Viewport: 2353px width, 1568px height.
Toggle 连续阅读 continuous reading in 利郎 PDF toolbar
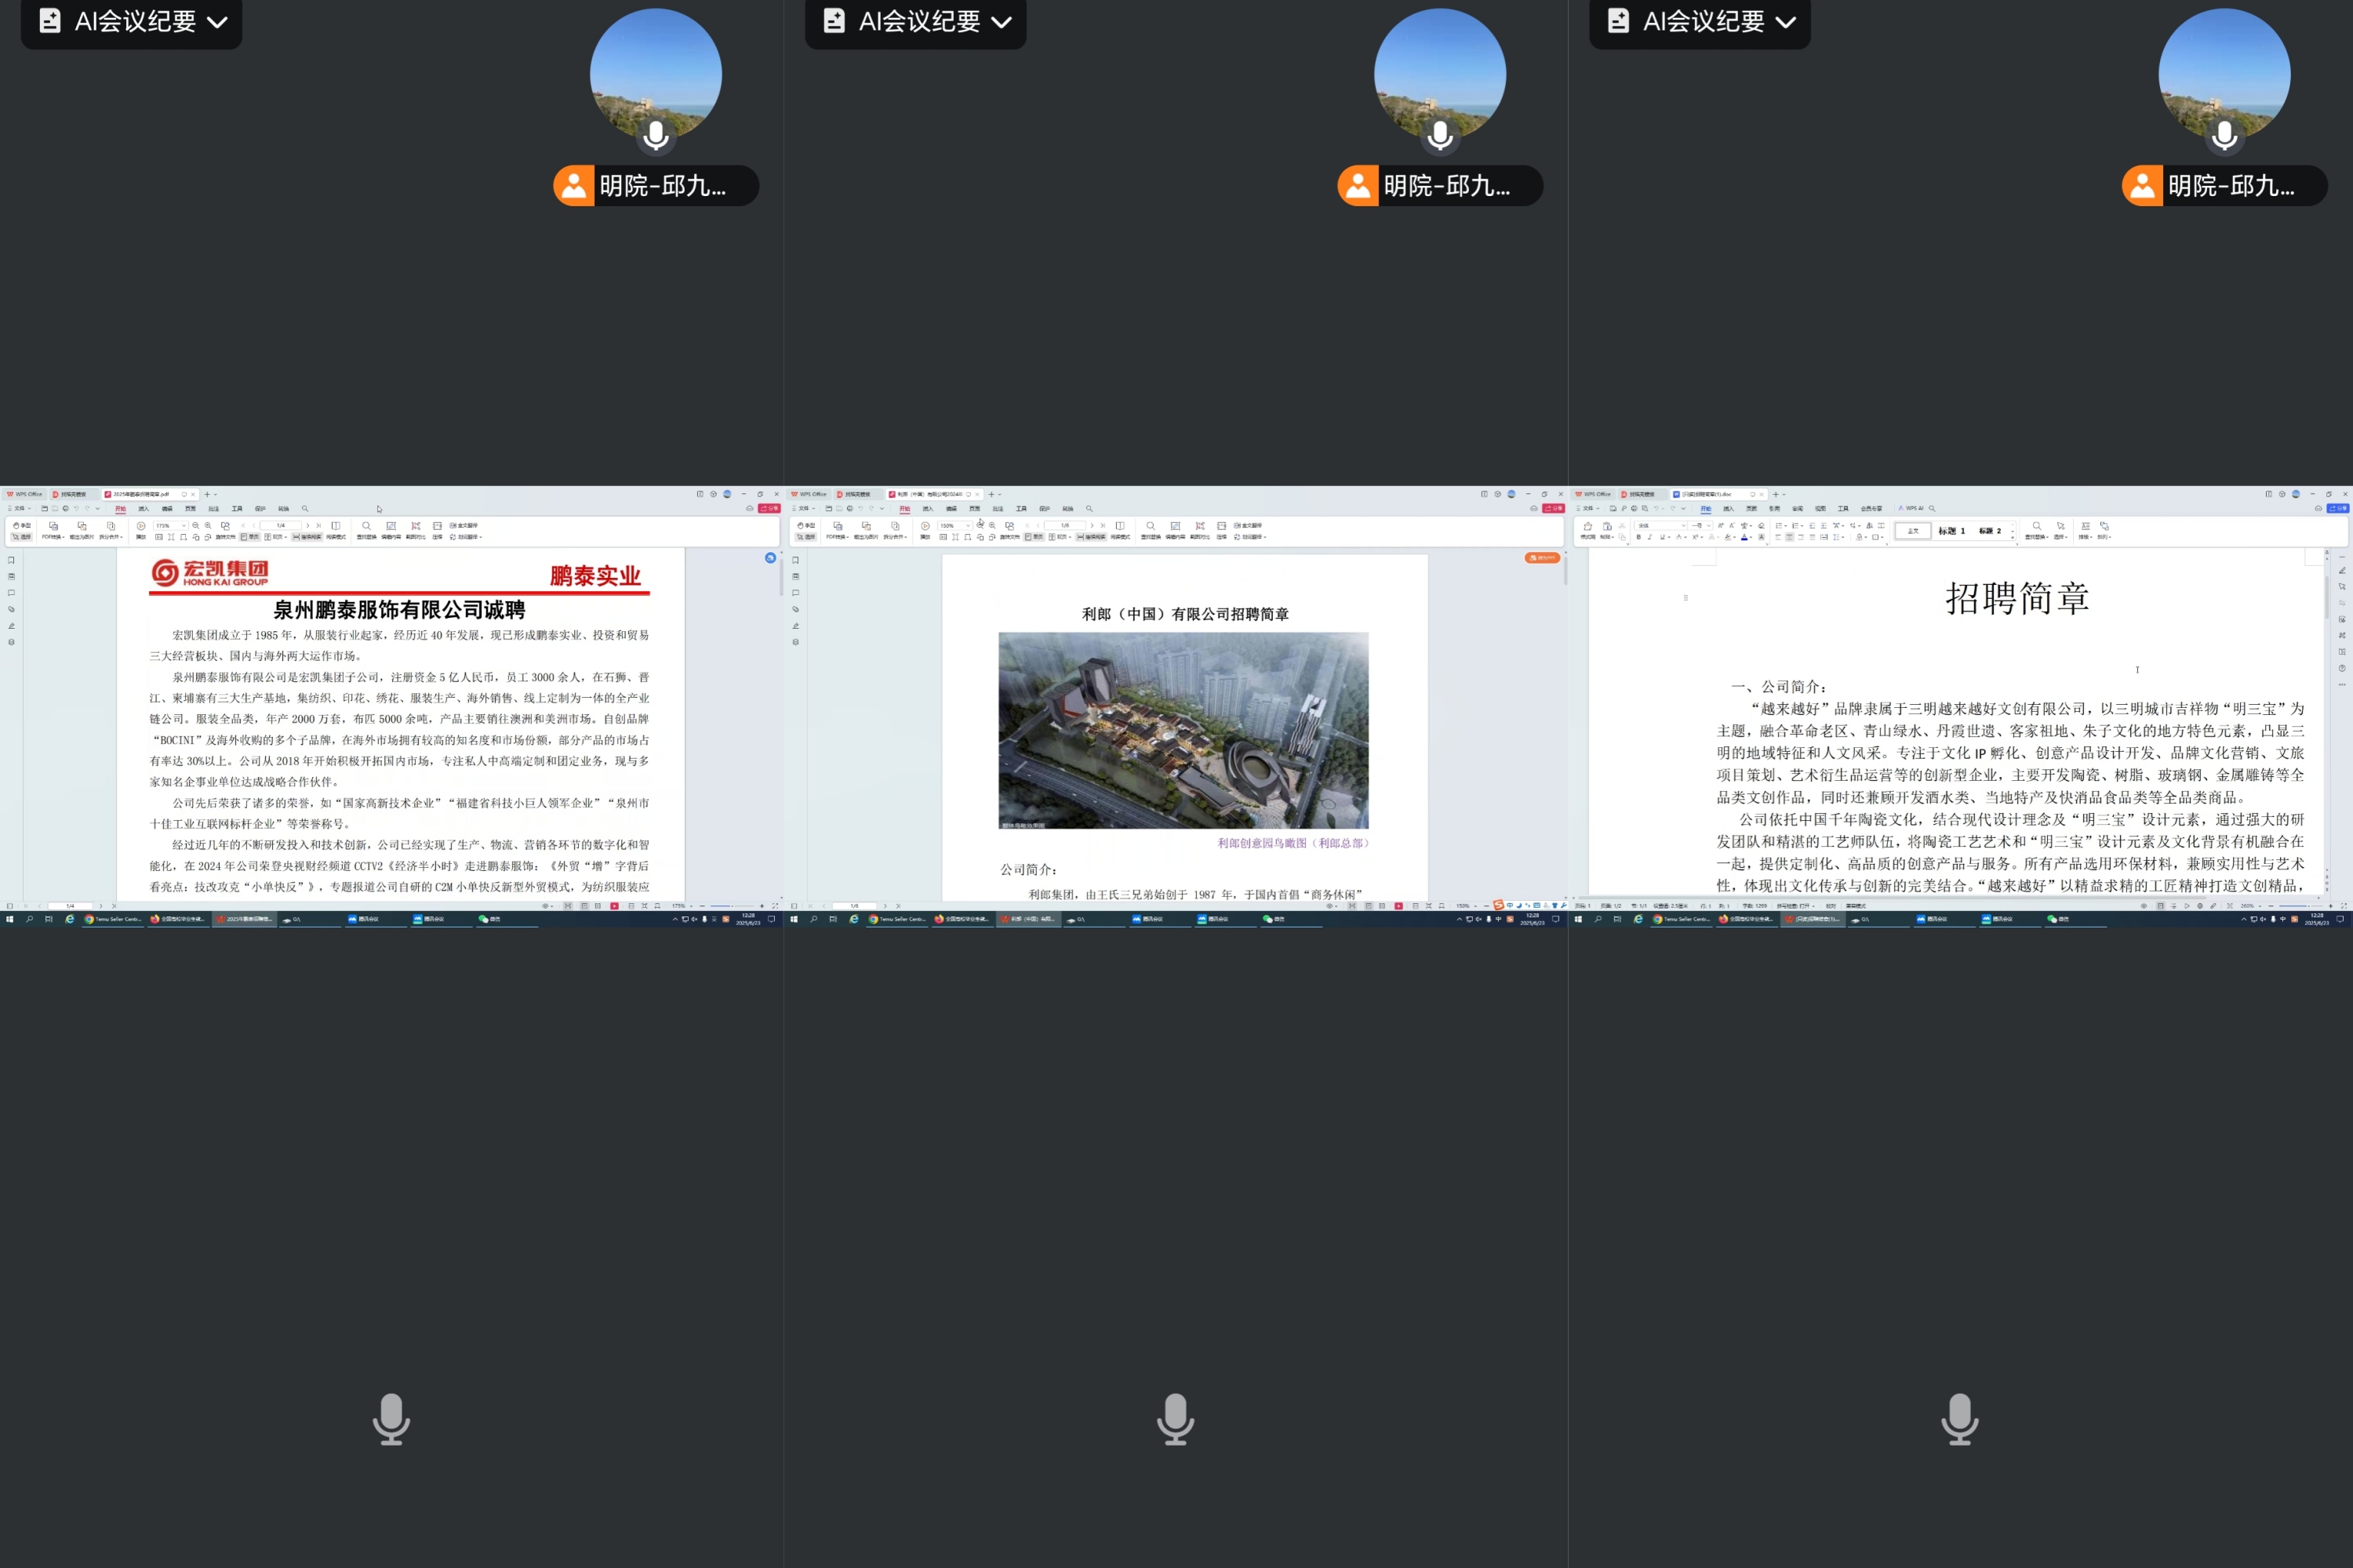1092,537
